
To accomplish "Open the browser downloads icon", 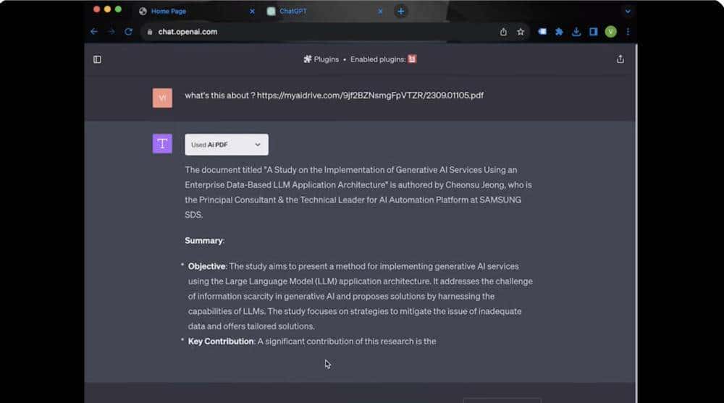I will tap(576, 32).
